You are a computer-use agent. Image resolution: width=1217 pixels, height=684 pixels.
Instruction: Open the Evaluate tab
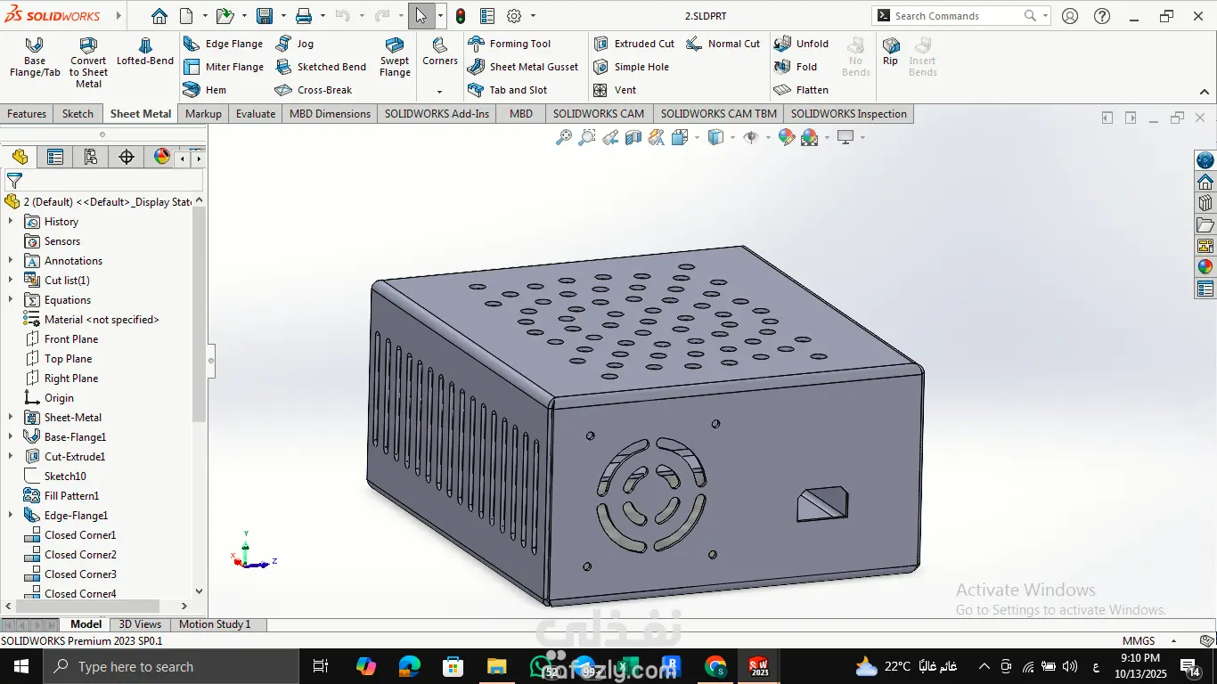(x=256, y=114)
